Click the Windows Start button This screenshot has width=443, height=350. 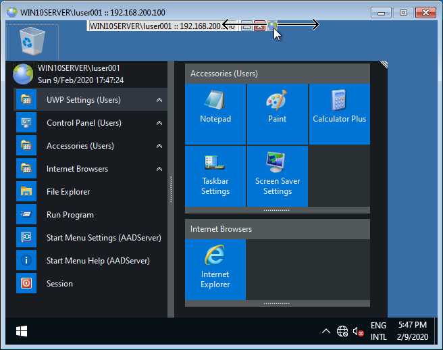tap(22, 331)
